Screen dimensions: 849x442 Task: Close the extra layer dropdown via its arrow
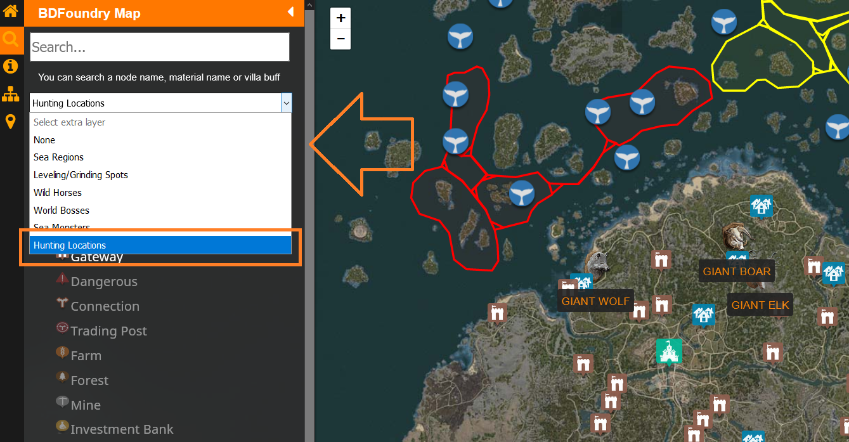(287, 103)
